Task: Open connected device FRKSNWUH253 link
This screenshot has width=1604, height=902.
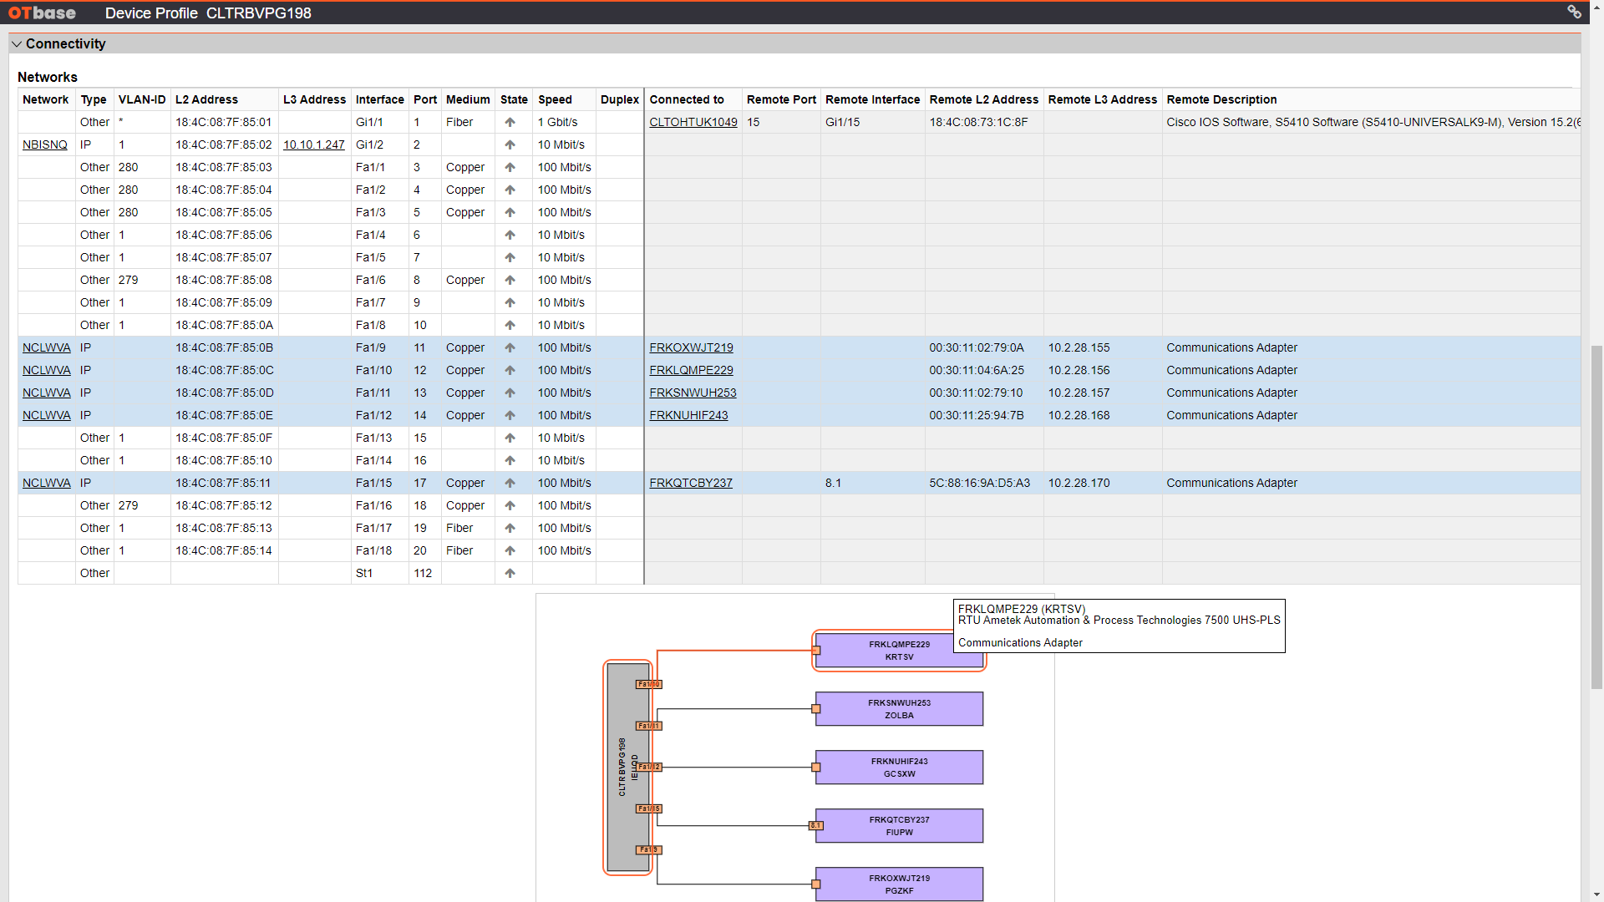Action: click(693, 393)
